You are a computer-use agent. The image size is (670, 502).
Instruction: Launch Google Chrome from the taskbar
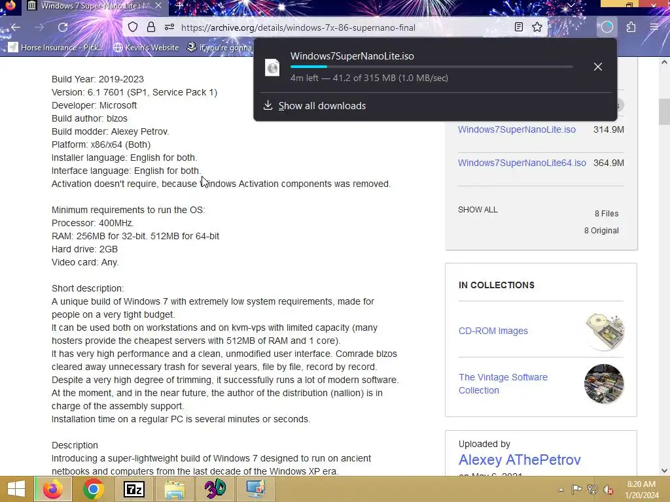(93, 489)
